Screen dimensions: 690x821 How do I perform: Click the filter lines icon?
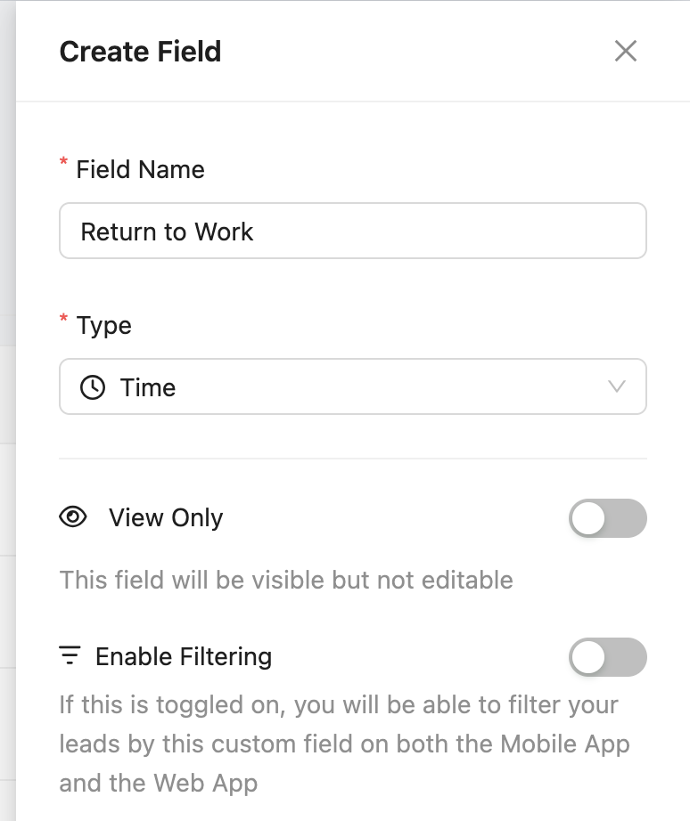[x=70, y=656]
